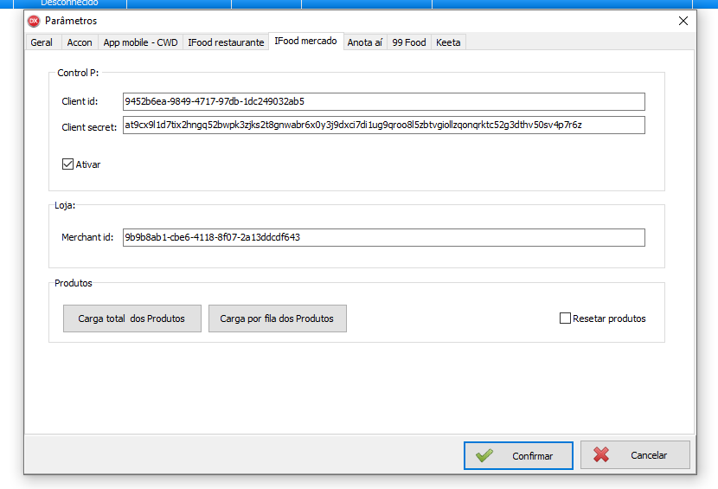Confirm the parameters with Confirmar
This screenshot has width=718, height=489.
[518, 455]
